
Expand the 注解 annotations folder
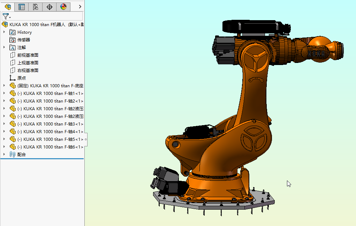[4, 47]
